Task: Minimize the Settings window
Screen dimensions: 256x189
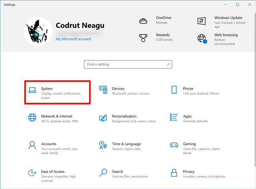Action: pos(226,5)
